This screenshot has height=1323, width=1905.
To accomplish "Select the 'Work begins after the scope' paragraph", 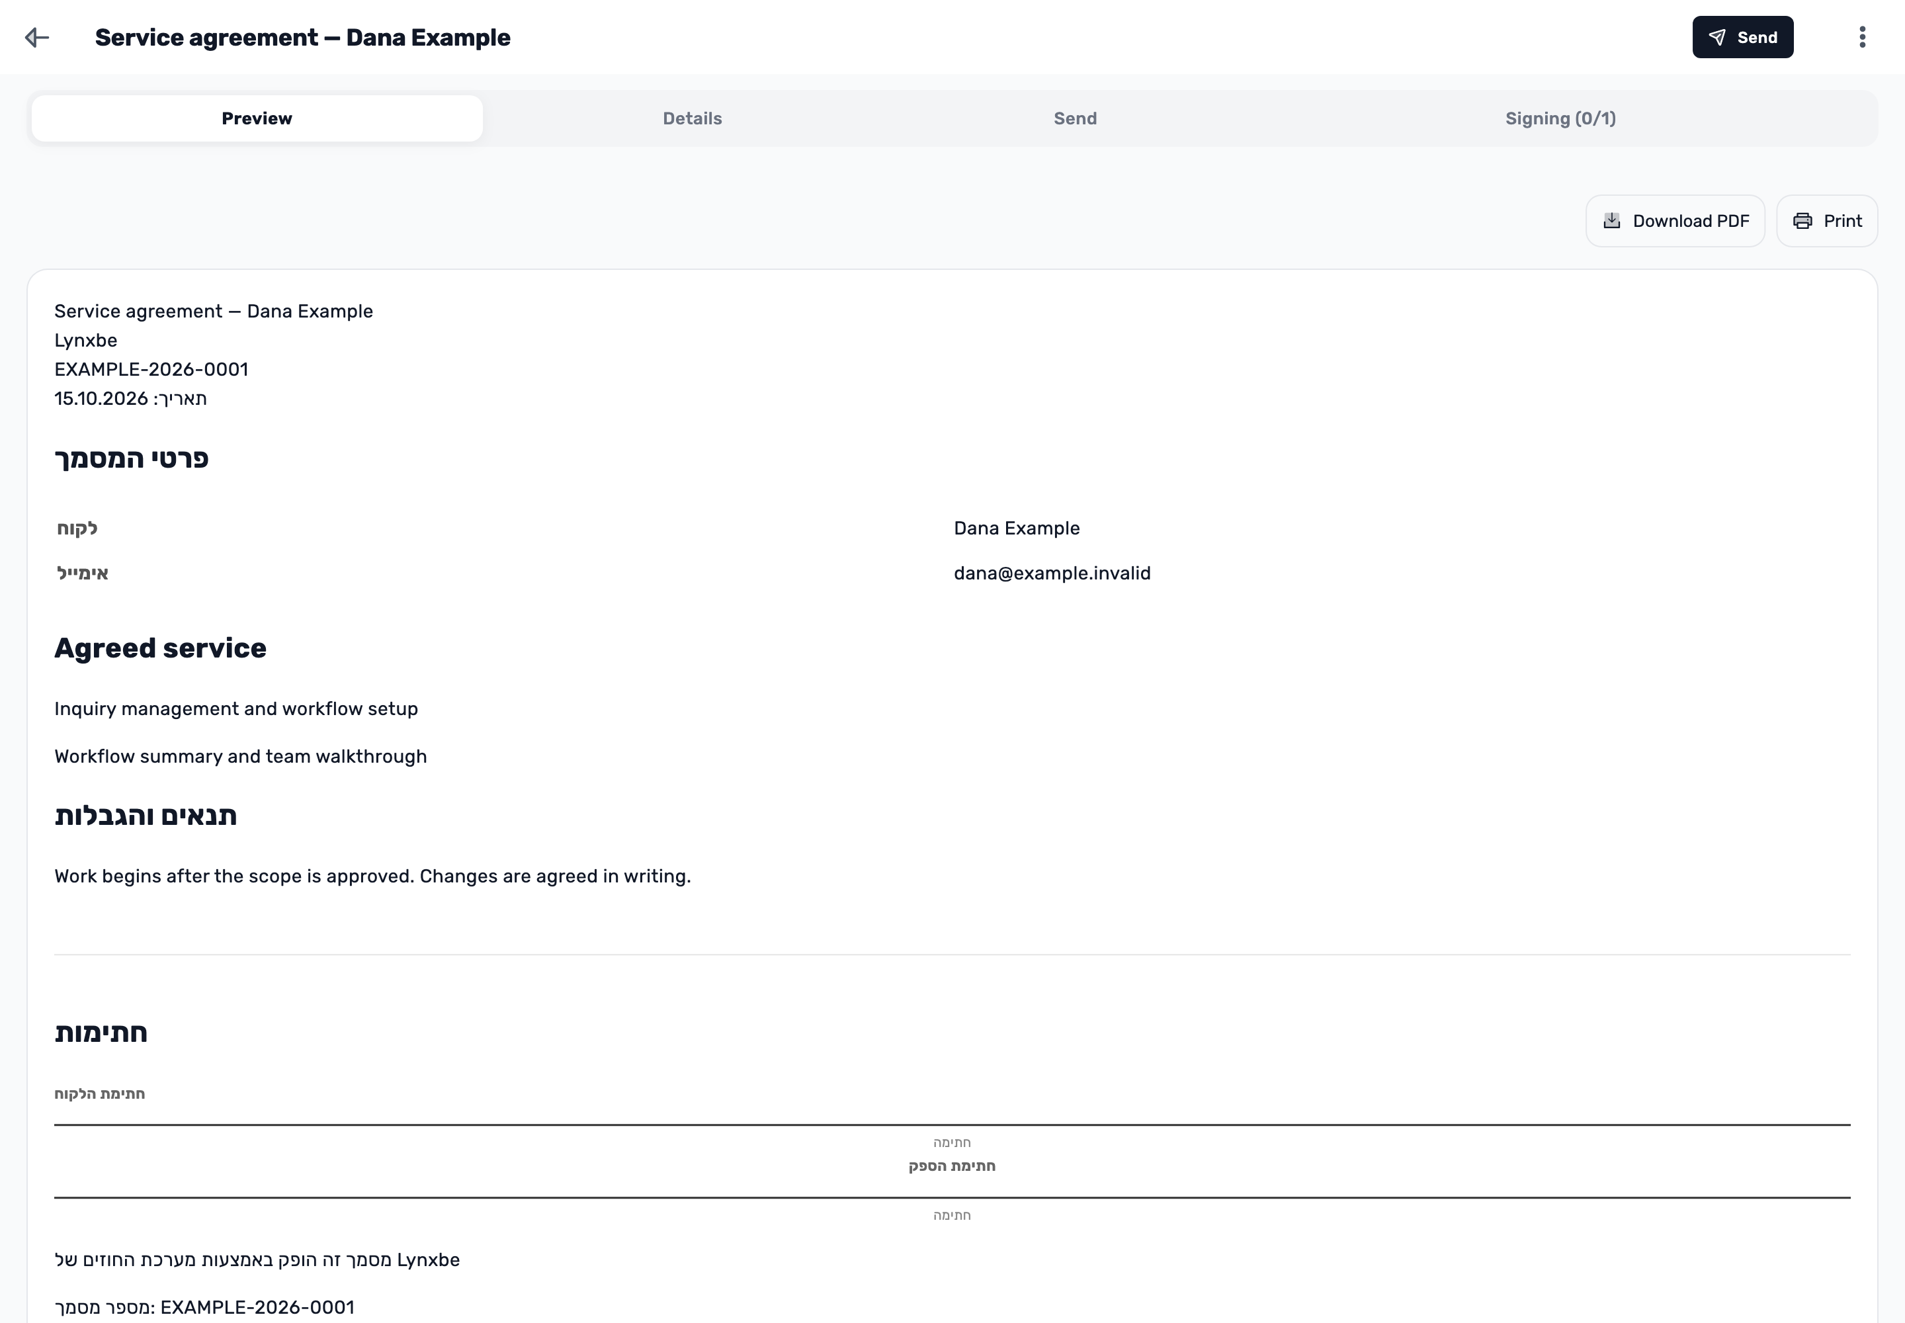I will (x=372, y=876).
